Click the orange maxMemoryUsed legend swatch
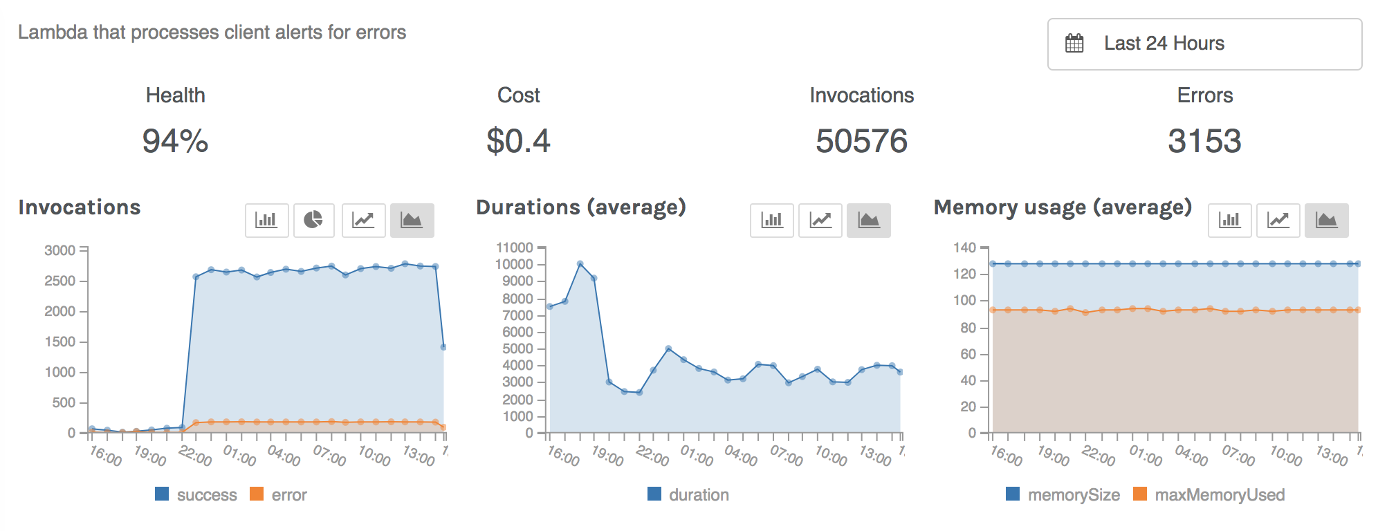The height and width of the screenshot is (531, 1378). pos(1140,494)
